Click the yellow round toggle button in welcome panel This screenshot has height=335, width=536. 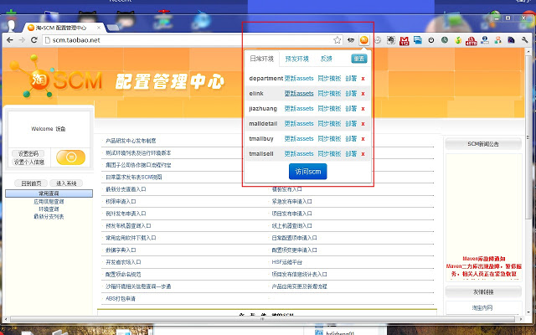point(70,157)
